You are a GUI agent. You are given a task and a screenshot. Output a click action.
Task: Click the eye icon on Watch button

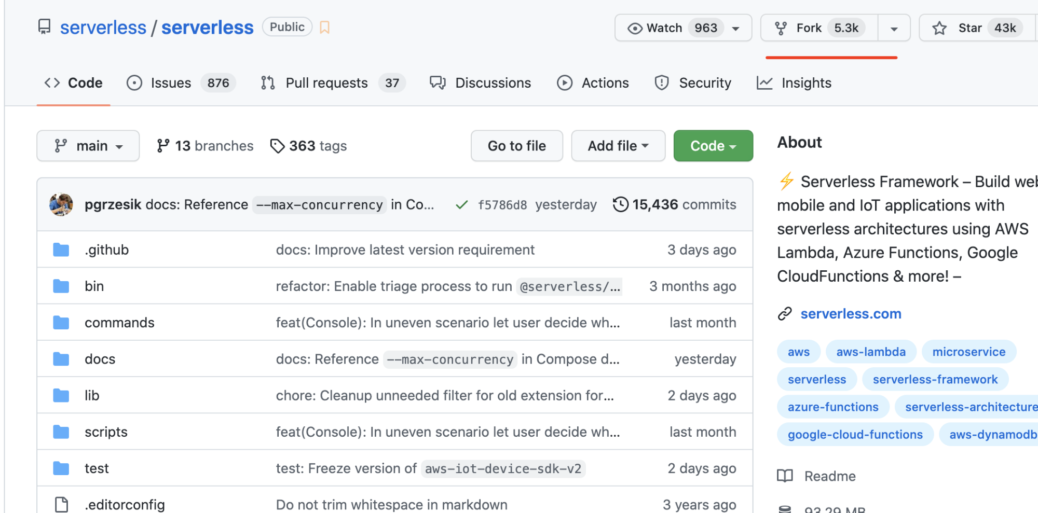pyautogui.click(x=635, y=28)
